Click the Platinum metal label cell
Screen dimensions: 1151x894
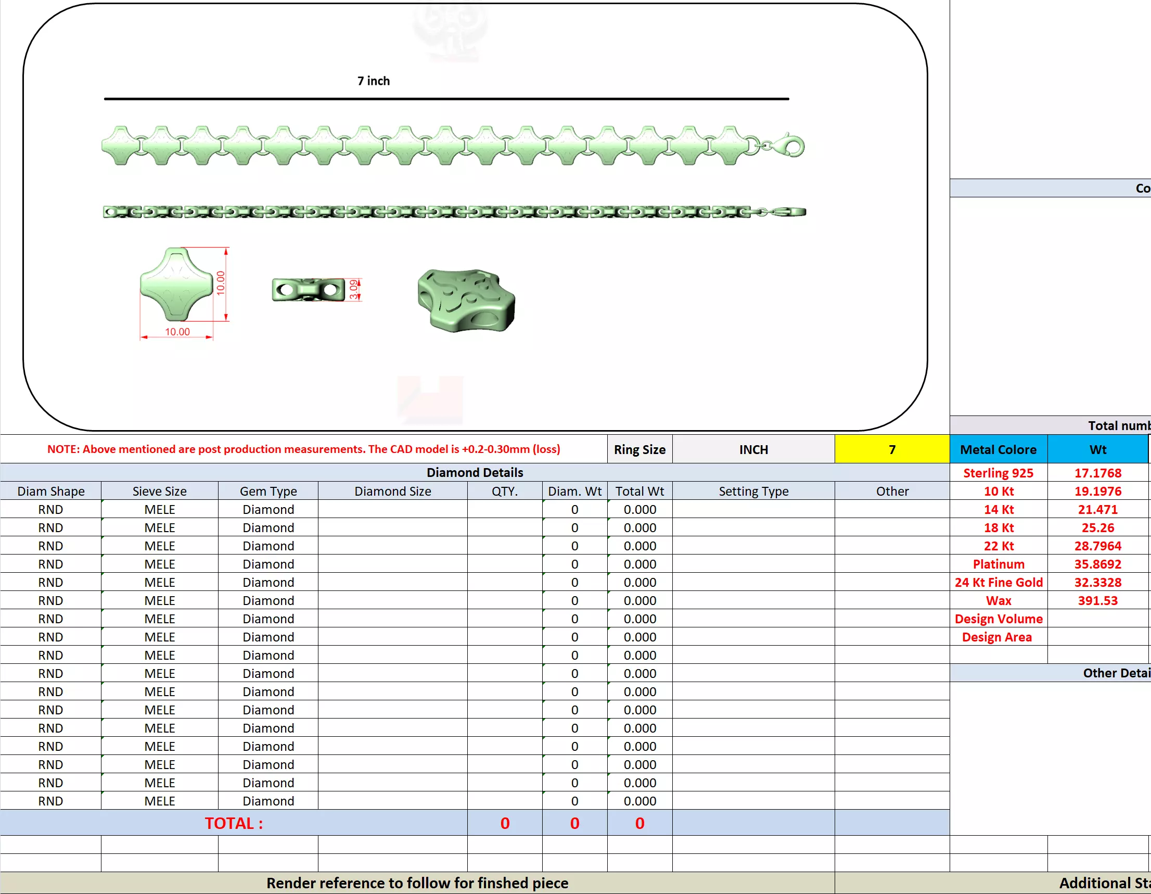point(997,564)
